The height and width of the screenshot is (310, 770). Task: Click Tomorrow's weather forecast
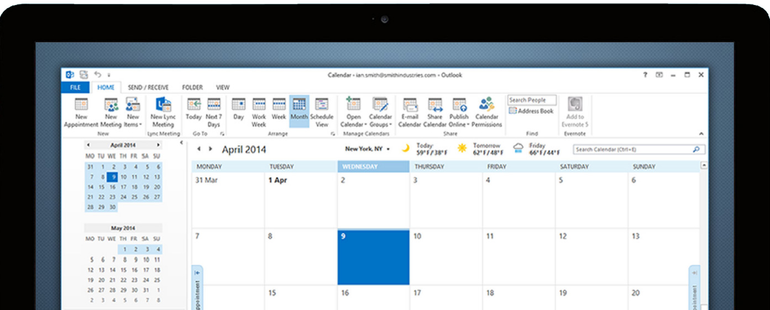click(480, 149)
